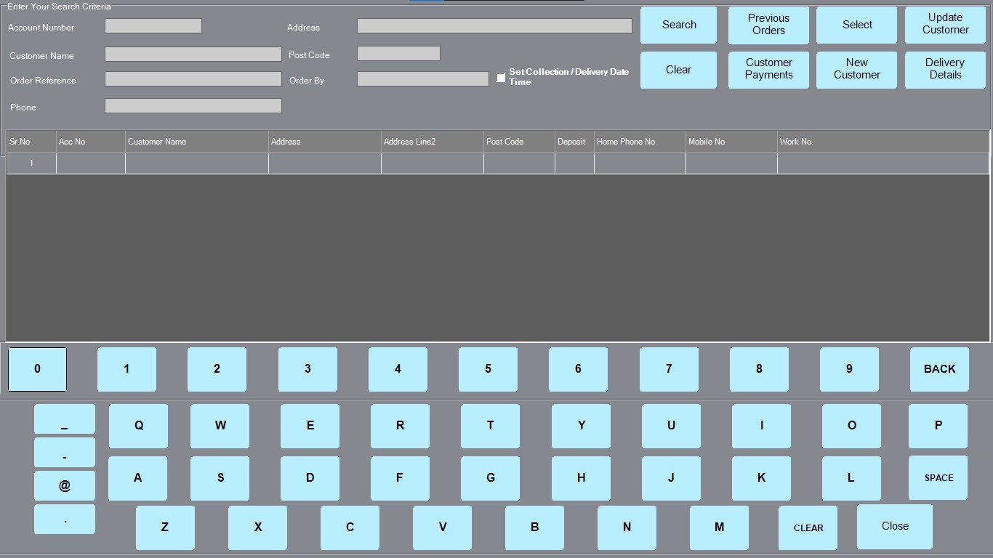Image resolution: width=993 pixels, height=558 pixels.
Task: Select the Address search field
Action: tap(494, 26)
